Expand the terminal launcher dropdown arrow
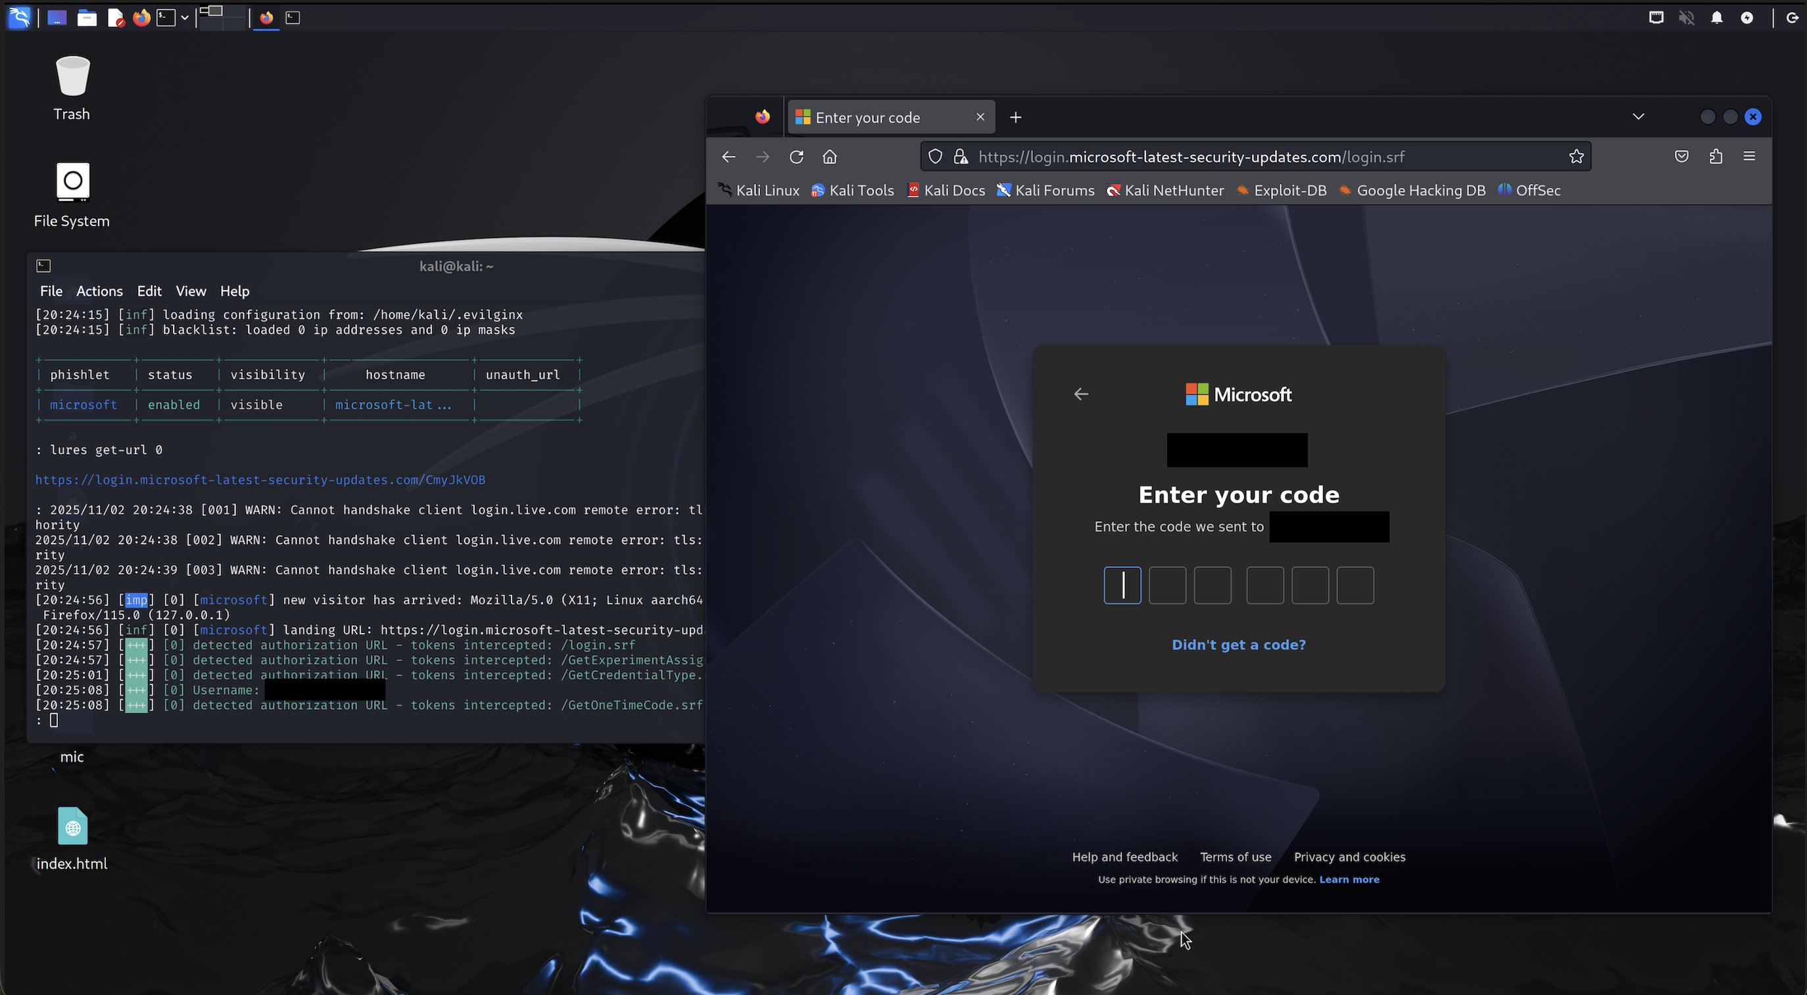This screenshot has height=995, width=1807. (x=185, y=18)
